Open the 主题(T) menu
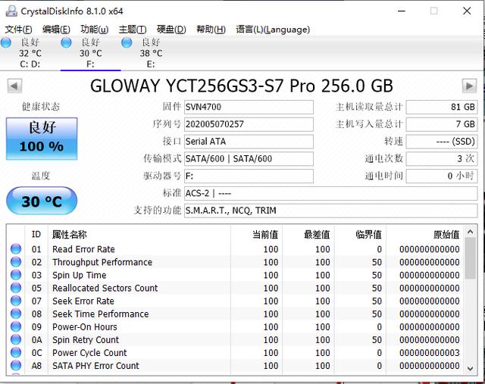Viewport: 485px width, 384px height. tap(133, 30)
